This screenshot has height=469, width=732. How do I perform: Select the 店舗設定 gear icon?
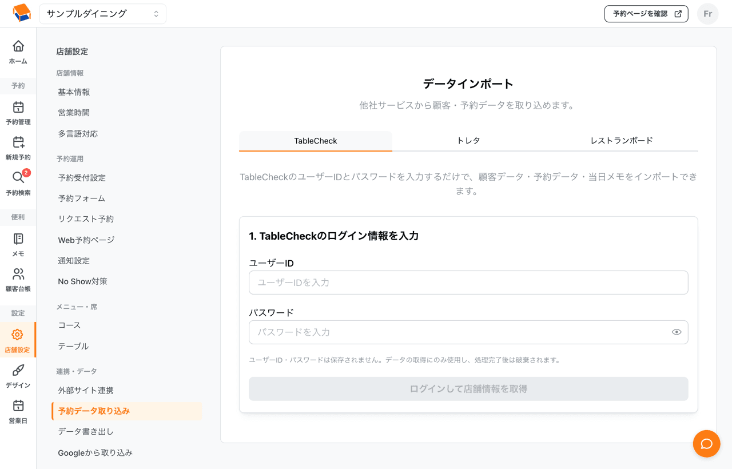18,335
